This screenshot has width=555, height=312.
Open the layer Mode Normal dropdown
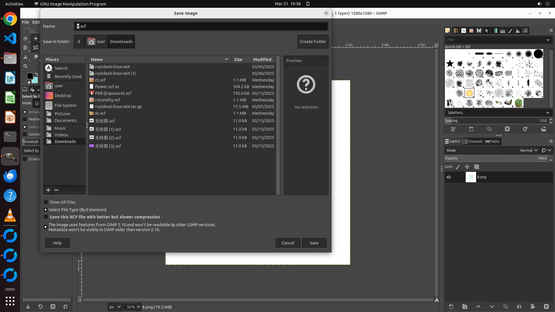coord(528,150)
